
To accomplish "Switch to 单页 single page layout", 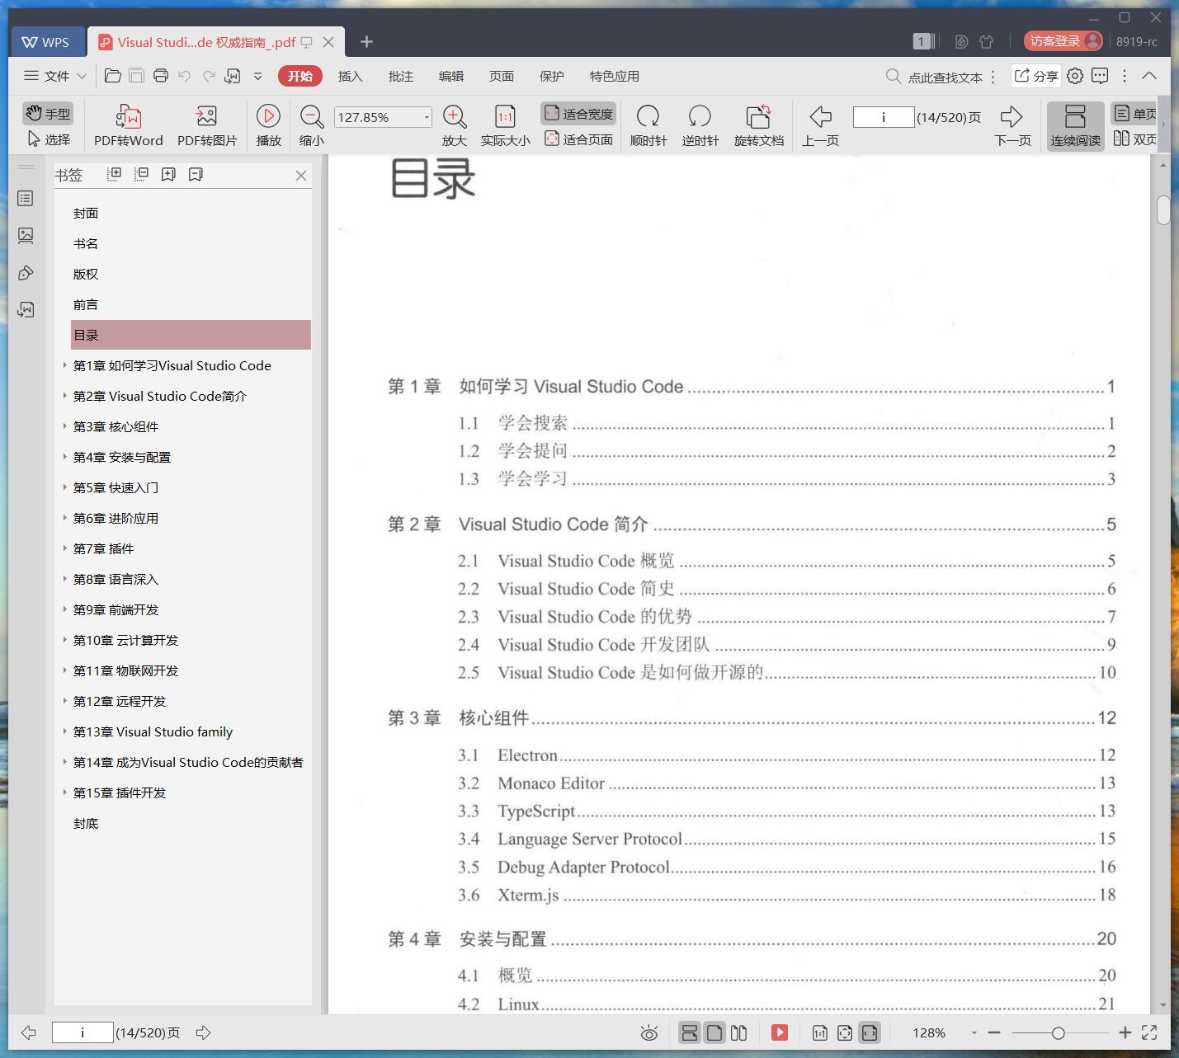I will point(1135,114).
